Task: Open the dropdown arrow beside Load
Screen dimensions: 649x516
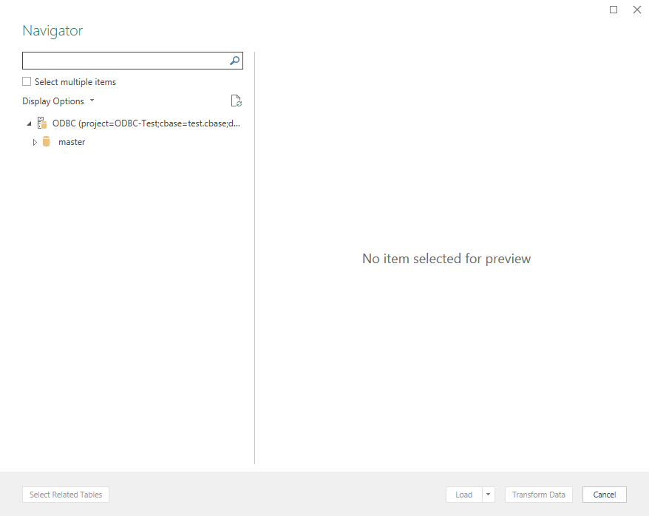Action: click(x=488, y=495)
